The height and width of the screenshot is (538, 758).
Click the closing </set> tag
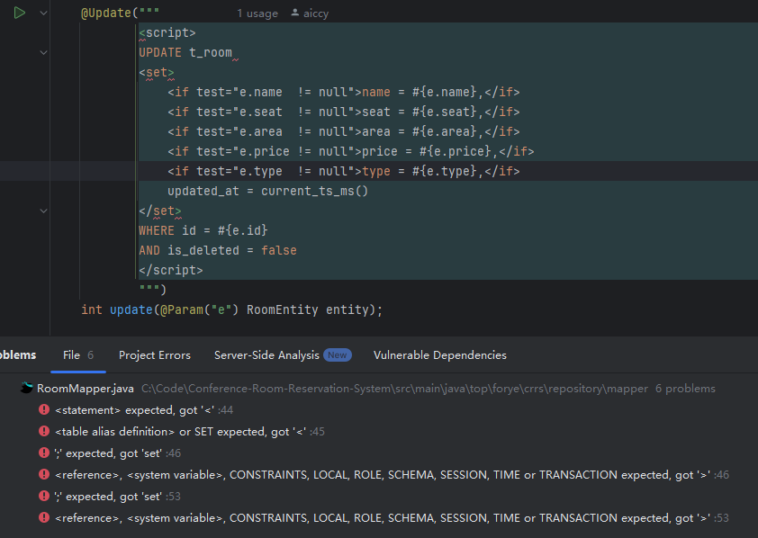tap(160, 211)
